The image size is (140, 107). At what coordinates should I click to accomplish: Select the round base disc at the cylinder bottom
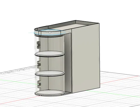click(50, 93)
